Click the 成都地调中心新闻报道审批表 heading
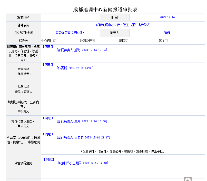Viewport: 207px width, 181px height. click(x=105, y=10)
